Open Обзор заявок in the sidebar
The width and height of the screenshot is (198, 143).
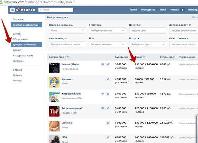pos(20,39)
